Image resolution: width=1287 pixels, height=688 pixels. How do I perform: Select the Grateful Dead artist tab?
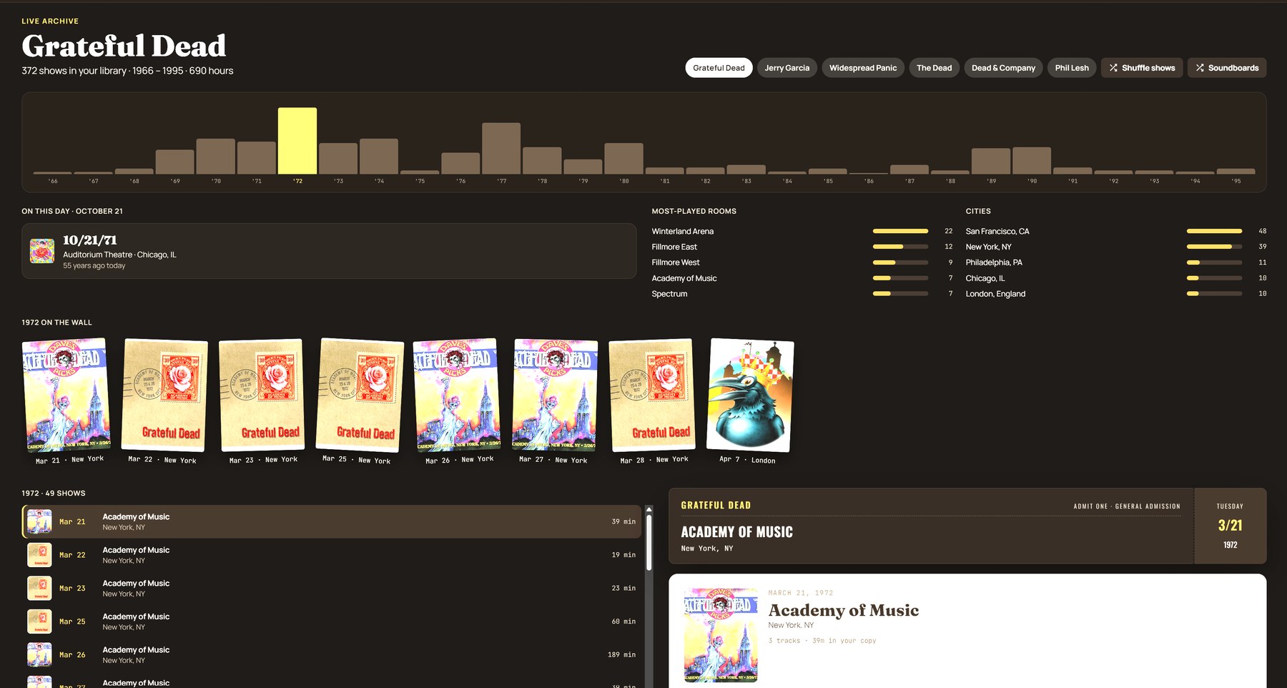[719, 68]
